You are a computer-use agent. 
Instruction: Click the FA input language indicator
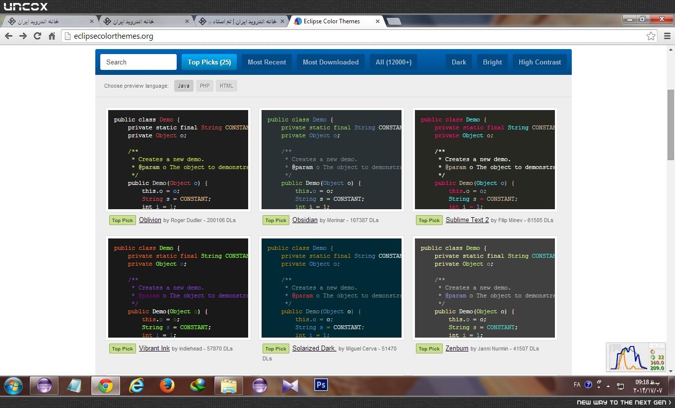577,385
